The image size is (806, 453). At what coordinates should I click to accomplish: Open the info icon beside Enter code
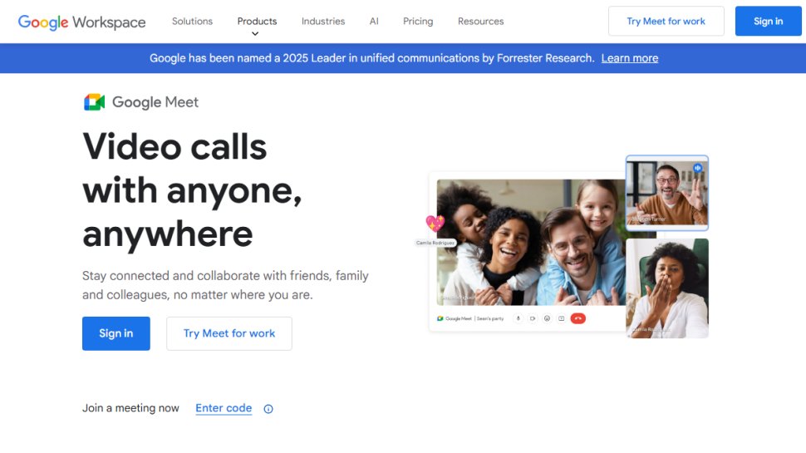coord(268,409)
